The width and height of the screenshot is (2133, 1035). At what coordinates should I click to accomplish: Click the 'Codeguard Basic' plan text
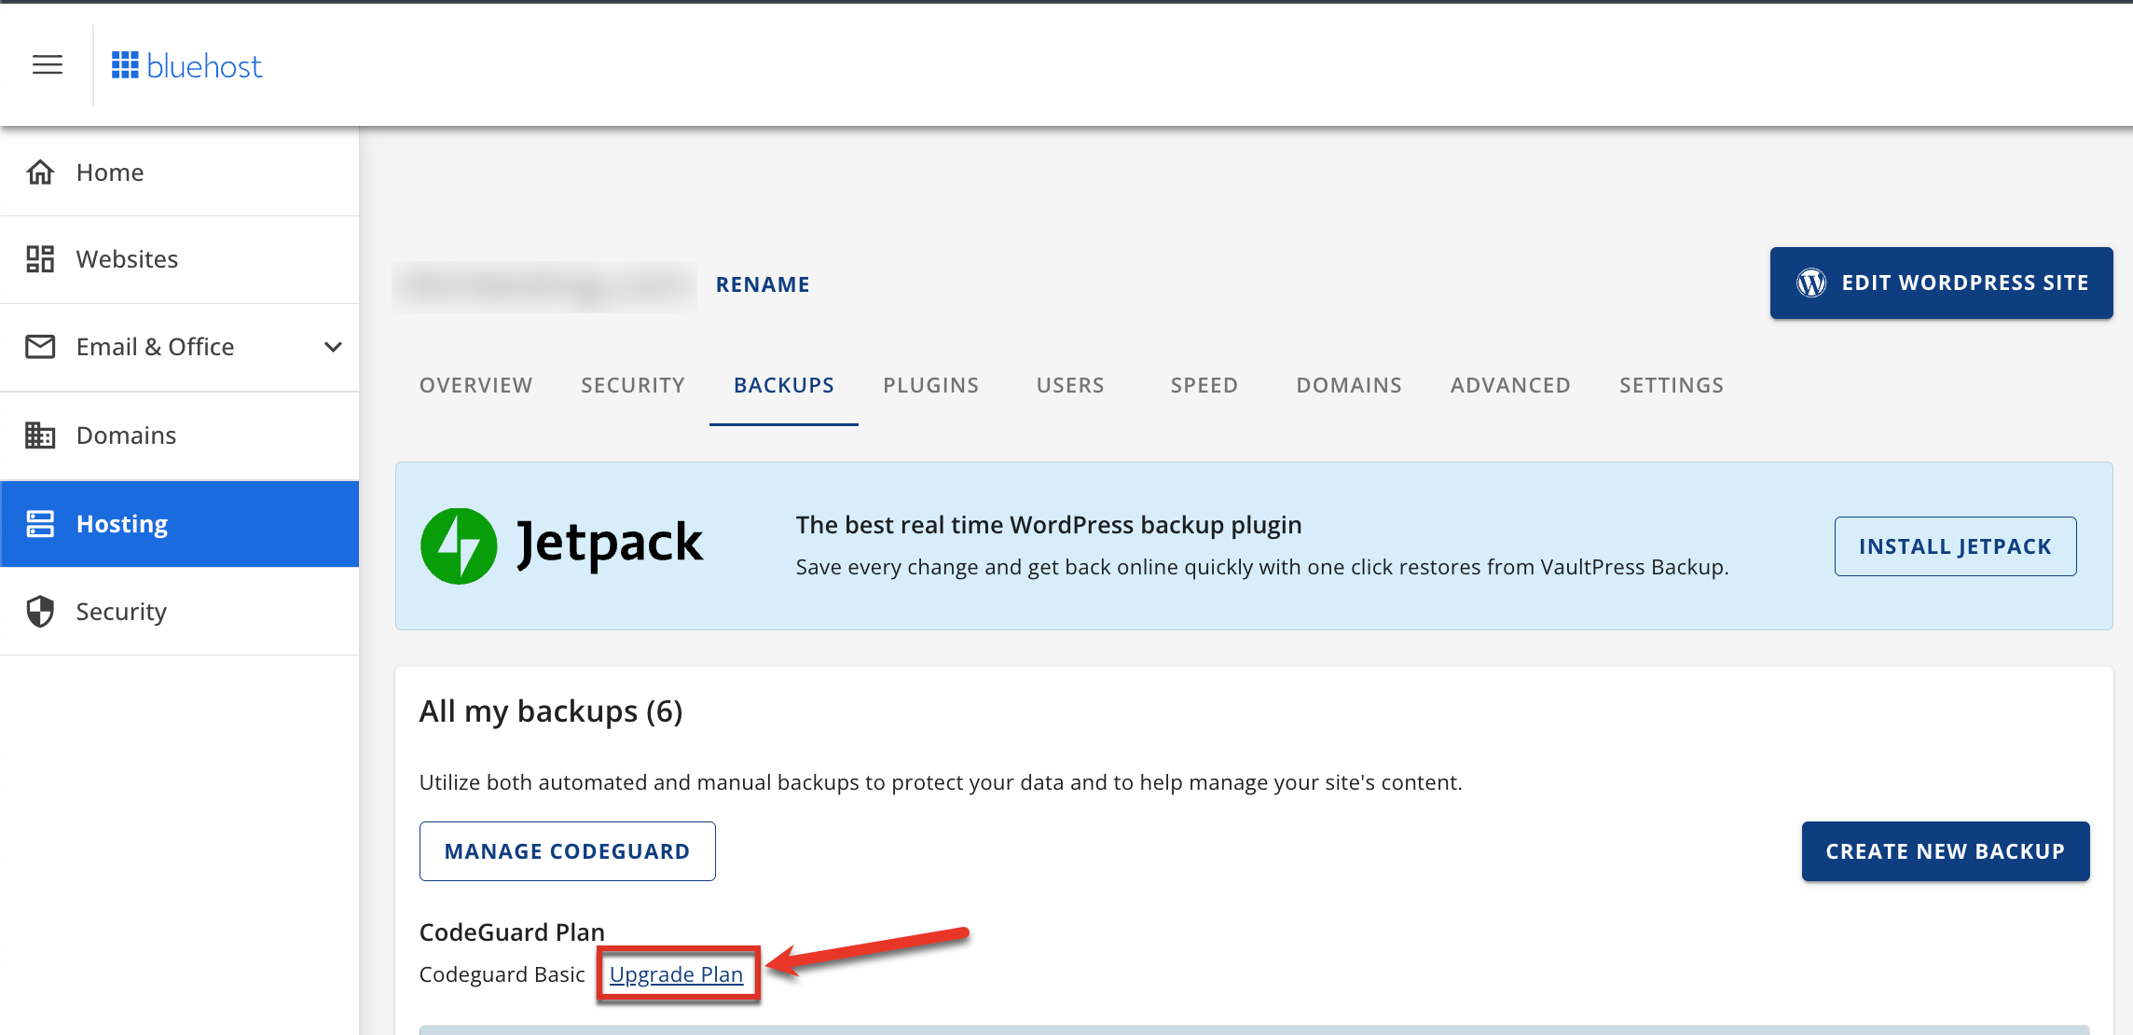pyautogui.click(x=502, y=974)
